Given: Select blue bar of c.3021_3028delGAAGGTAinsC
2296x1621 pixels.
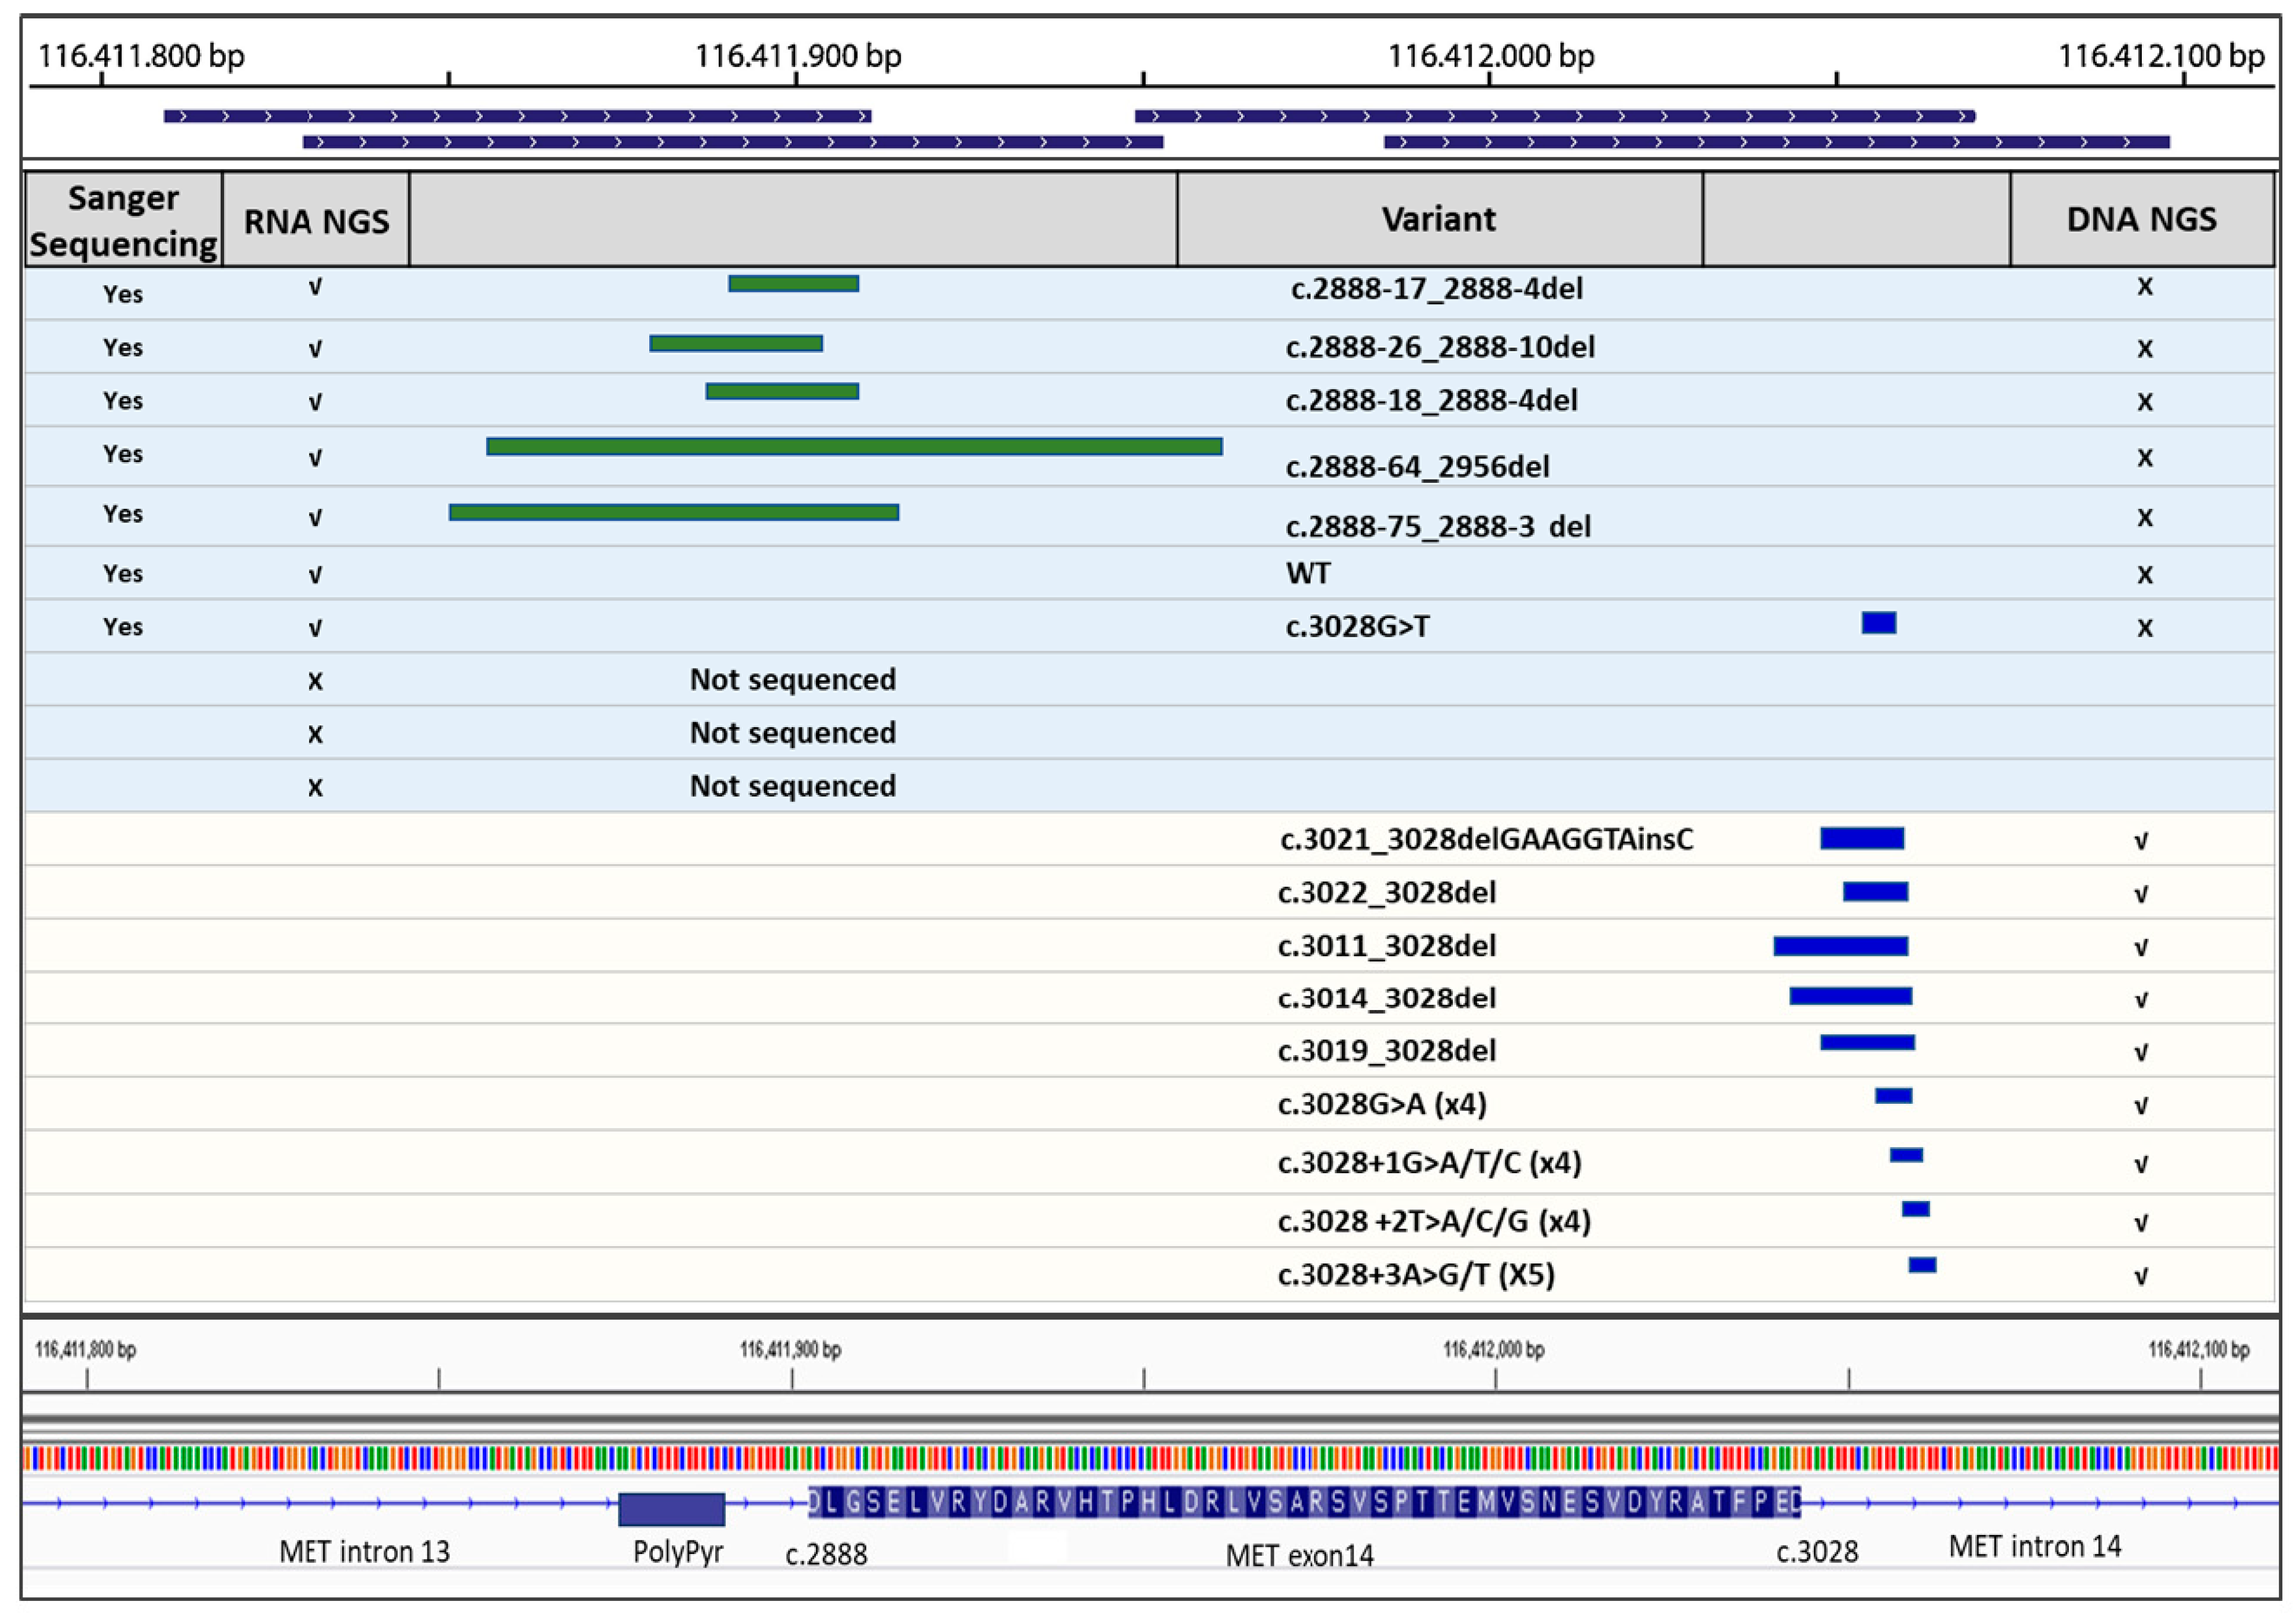Looking at the screenshot, I should pyautogui.click(x=1861, y=839).
